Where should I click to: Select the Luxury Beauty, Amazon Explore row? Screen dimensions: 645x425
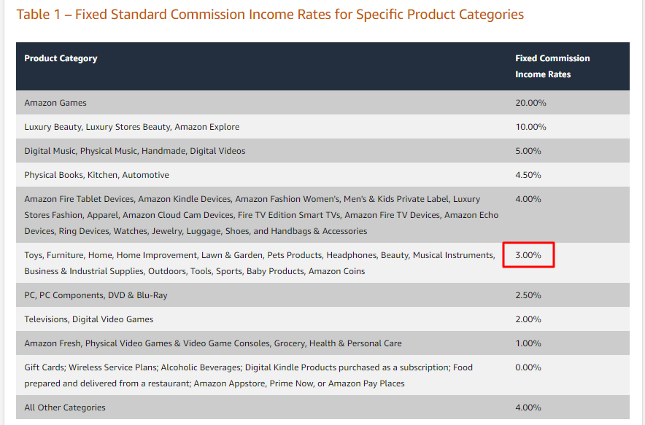(323, 127)
